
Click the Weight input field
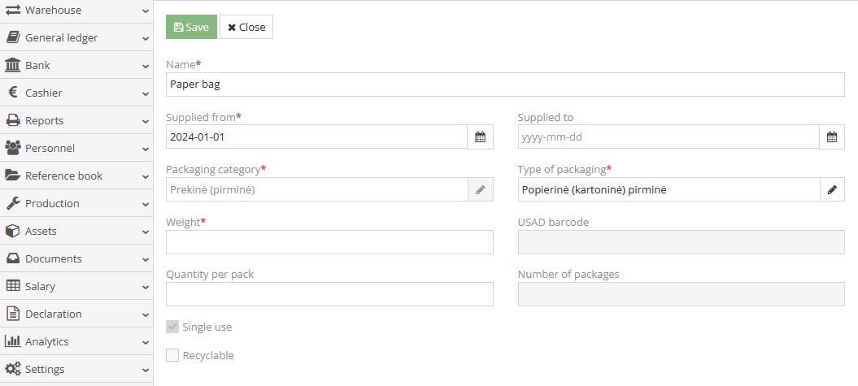(x=329, y=242)
